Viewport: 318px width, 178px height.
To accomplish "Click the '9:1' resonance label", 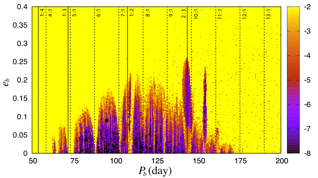I will click(x=171, y=12).
